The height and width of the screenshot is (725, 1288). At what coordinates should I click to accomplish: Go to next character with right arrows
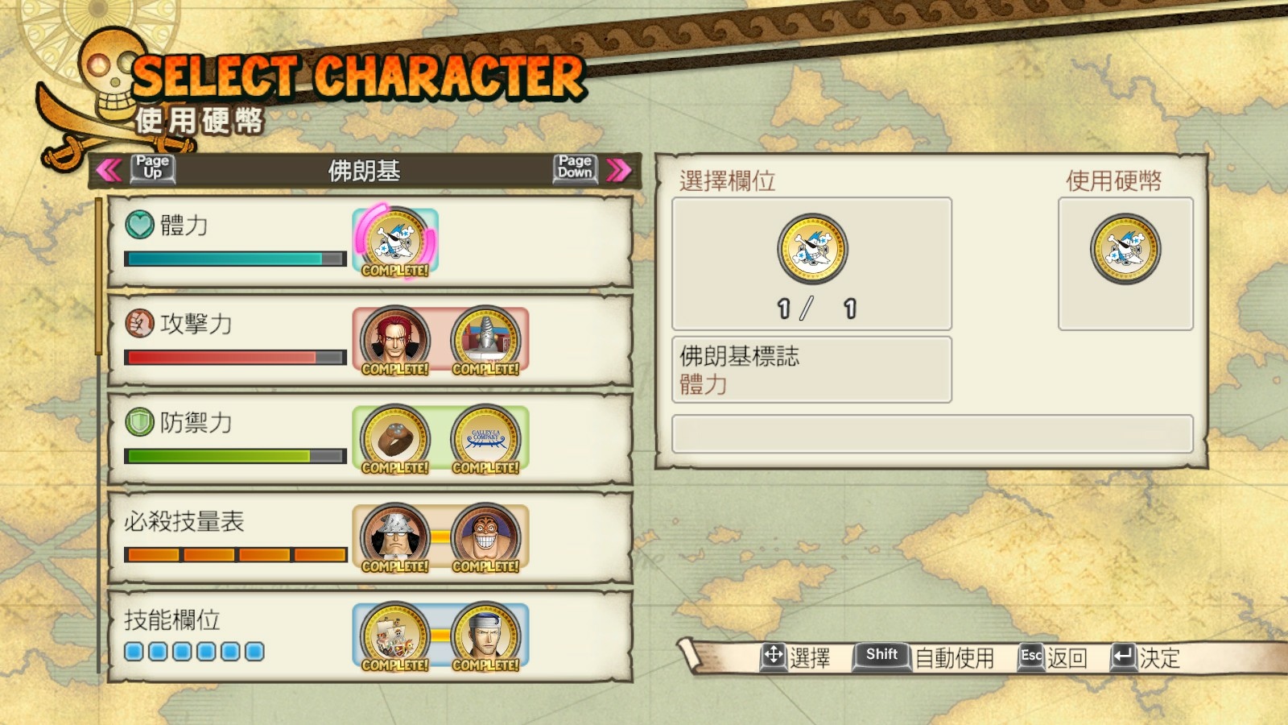(619, 170)
